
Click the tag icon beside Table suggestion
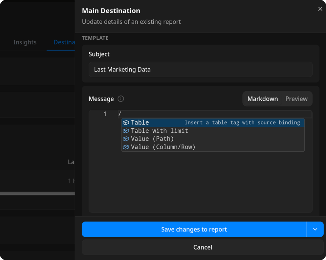click(126, 123)
